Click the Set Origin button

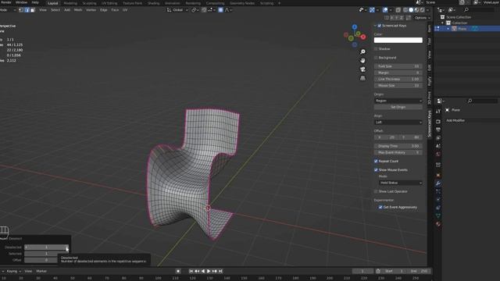point(398,107)
